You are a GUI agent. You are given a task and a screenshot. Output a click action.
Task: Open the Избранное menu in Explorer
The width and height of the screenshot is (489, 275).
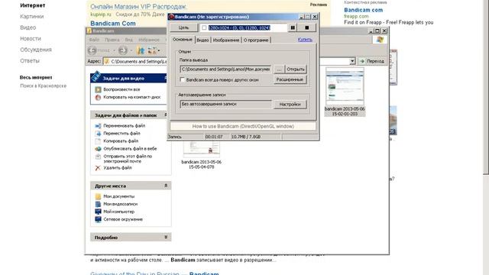point(149,40)
